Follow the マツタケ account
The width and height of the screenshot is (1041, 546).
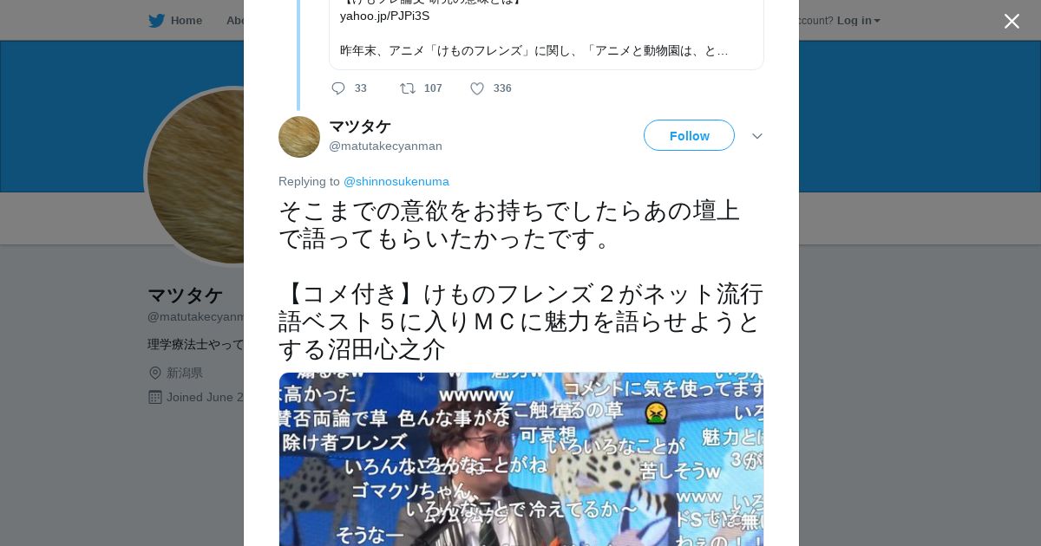689,136
